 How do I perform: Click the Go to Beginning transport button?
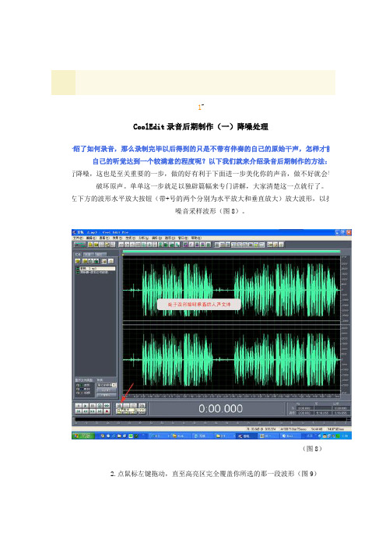coord(79,411)
